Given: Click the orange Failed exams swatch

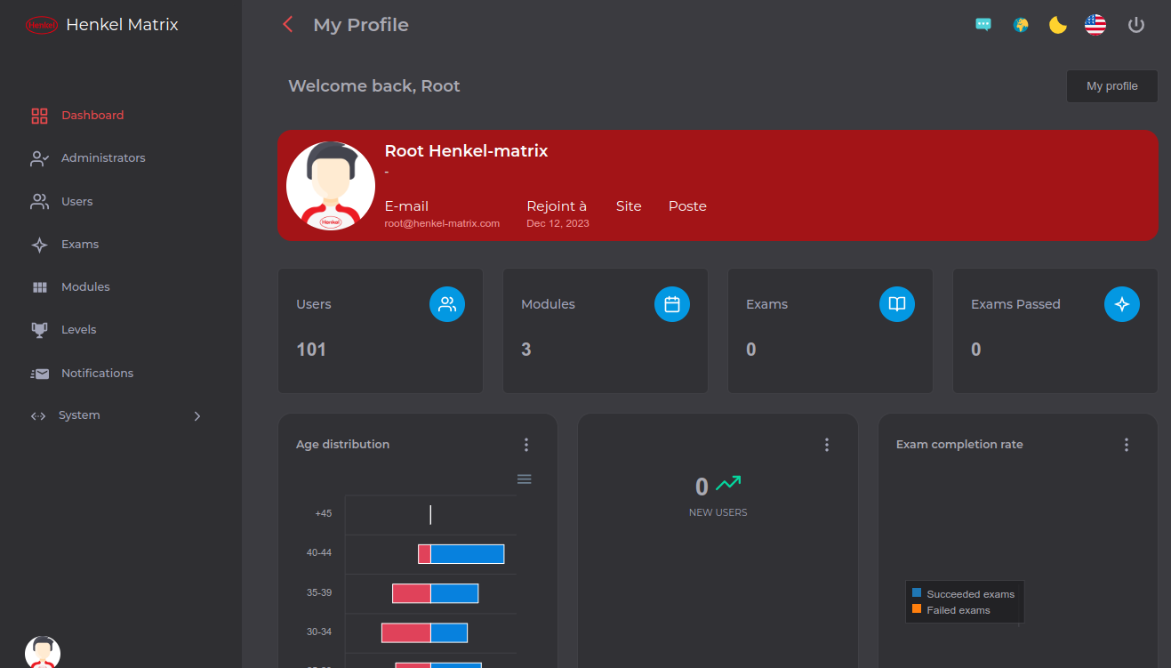Looking at the screenshot, I should (x=917, y=609).
